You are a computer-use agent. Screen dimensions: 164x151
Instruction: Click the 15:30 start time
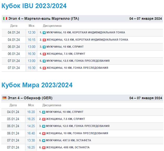(32, 68)
